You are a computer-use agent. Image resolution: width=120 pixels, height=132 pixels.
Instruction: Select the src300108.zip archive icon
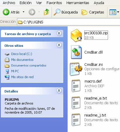pos(76,35)
